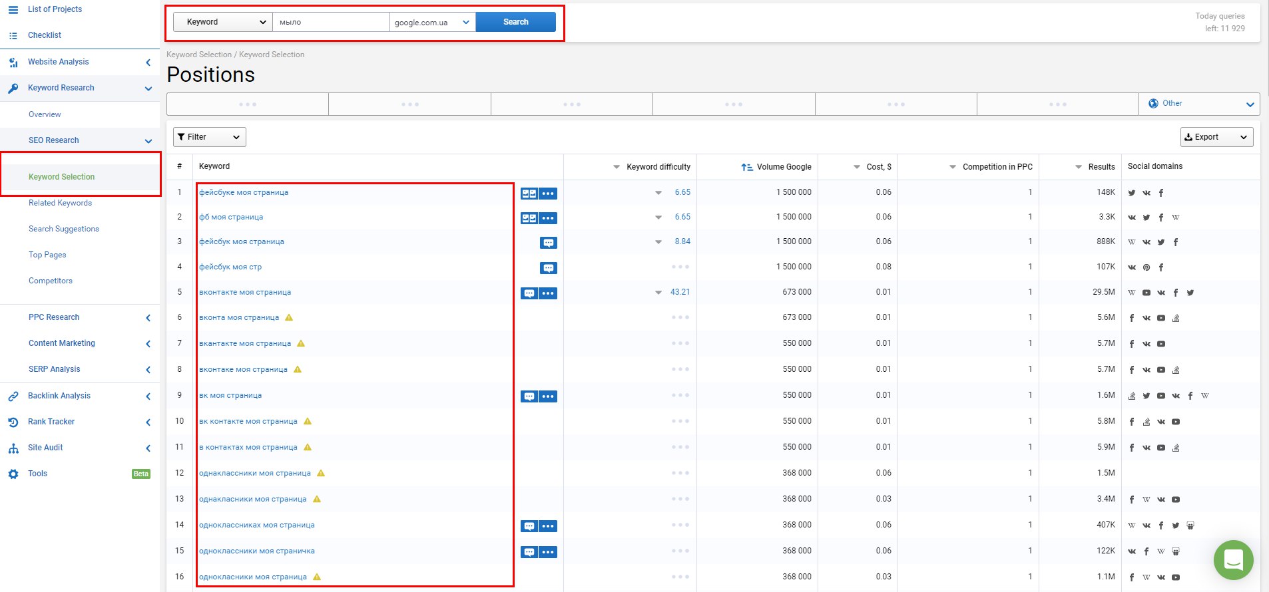Click the Website Analysis chart icon
Image resolution: width=1269 pixels, height=592 pixels.
pyautogui.click(x=13, y=63)
